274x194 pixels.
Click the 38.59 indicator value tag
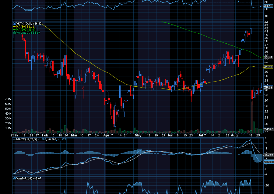point(268,6)
